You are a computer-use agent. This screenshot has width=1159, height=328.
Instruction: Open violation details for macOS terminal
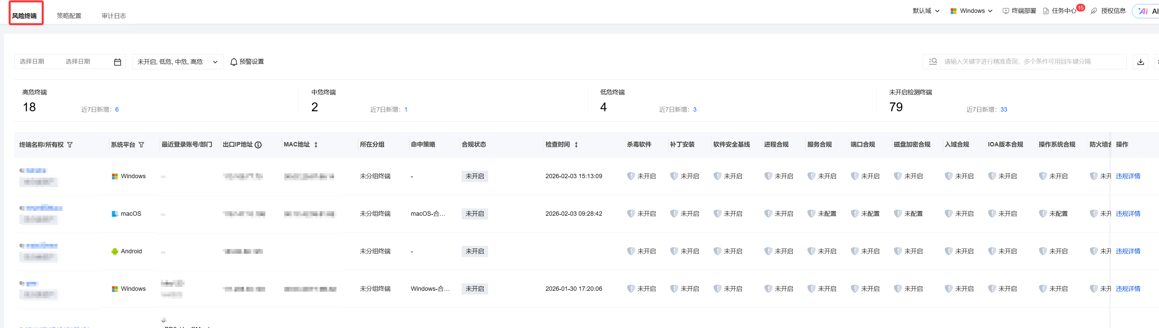pos(1127,214)
